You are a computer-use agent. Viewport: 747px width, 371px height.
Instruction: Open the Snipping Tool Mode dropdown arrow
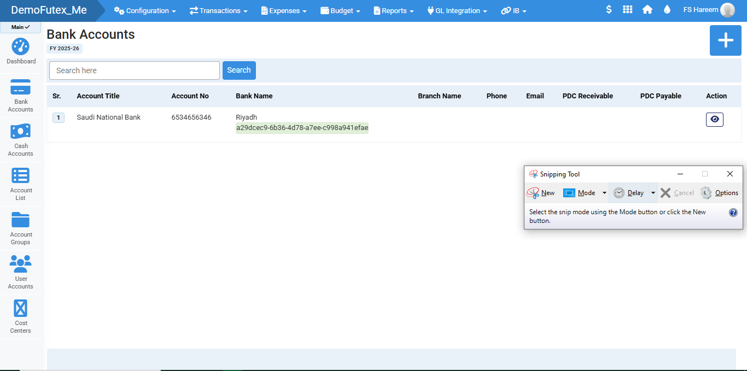(x=604, y=193)
